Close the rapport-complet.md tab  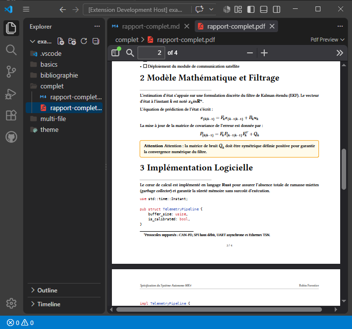point(187,26)
